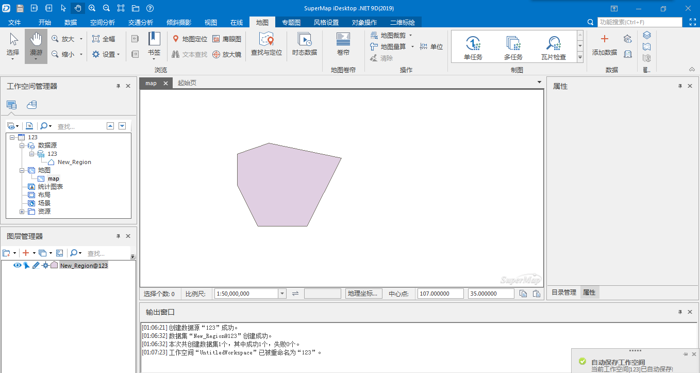Click the 全幅 full extent button
The height and width of the screenshot is (373, 700).
click(104, 39)
